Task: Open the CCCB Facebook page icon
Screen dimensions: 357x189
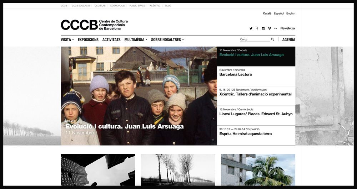Action: coord(257,28)
